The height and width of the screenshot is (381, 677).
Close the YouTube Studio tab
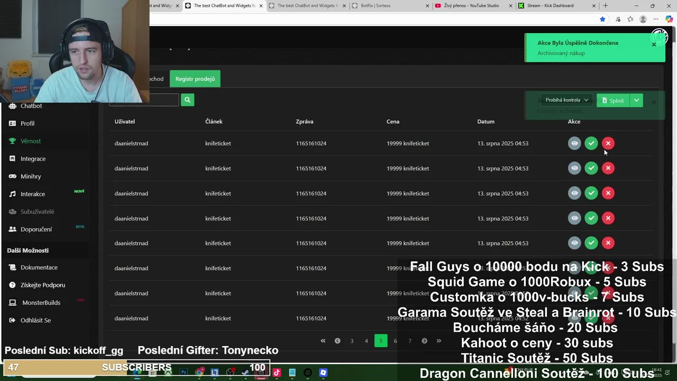(511, 6)
